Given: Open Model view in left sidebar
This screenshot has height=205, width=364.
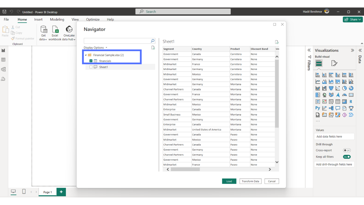Looking at the screenshot, I should [x=3, y=69].
